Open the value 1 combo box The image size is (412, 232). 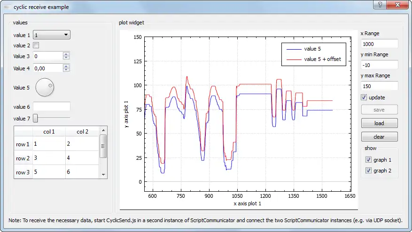pyautogui.click(x=52, y=35)
